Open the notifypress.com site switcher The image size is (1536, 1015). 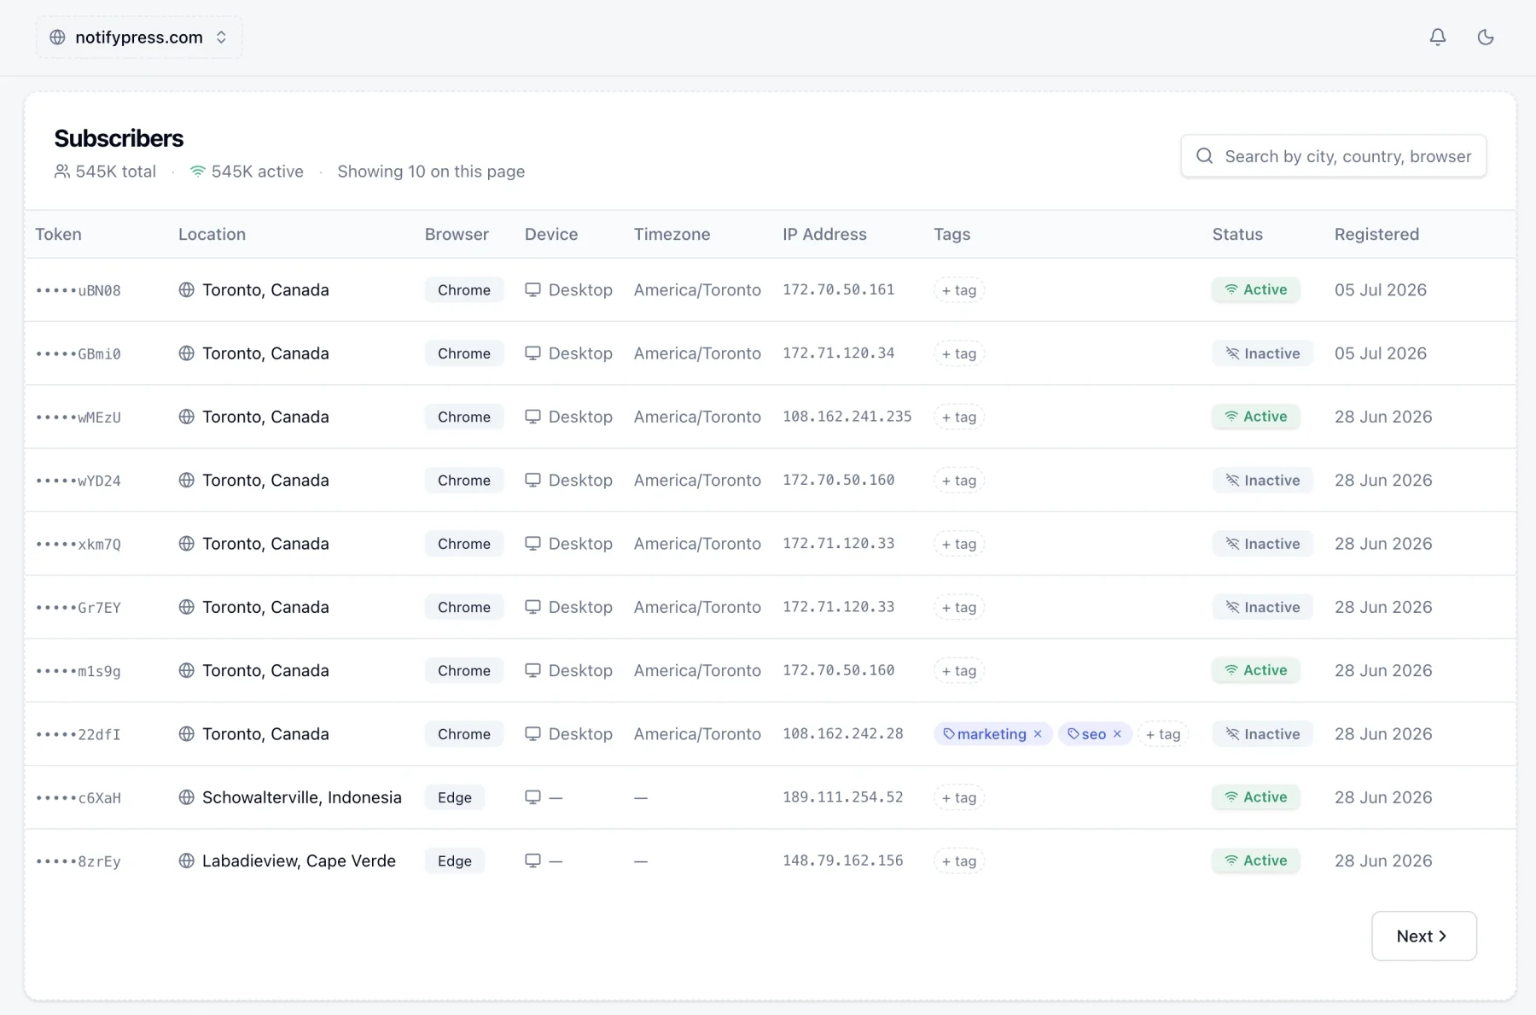[139, 38]
